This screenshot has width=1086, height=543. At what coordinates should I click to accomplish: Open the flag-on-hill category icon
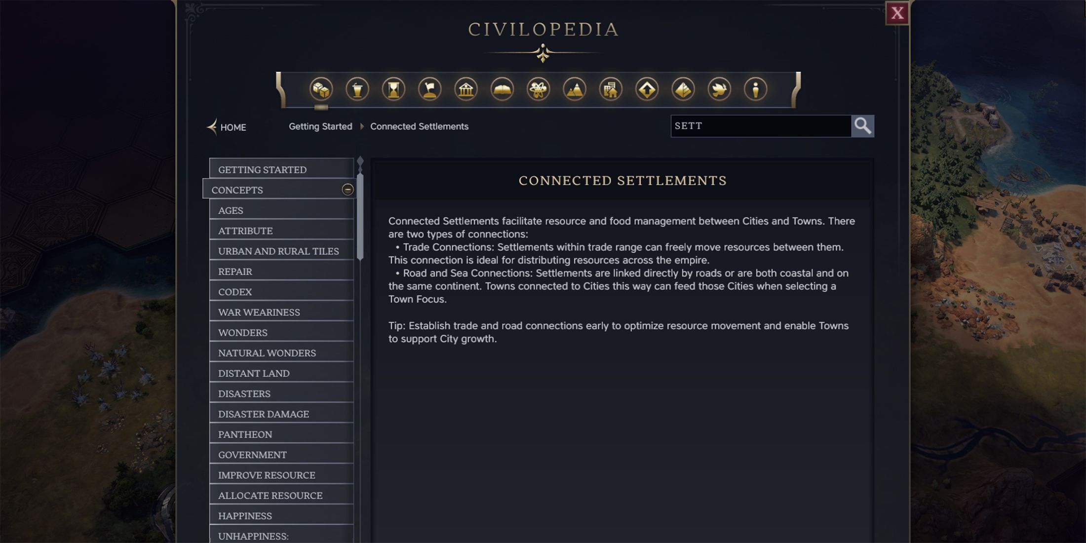429,89
